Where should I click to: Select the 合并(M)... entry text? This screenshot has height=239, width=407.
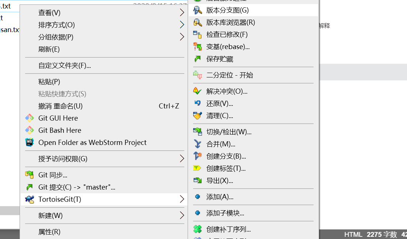(220, 144)
